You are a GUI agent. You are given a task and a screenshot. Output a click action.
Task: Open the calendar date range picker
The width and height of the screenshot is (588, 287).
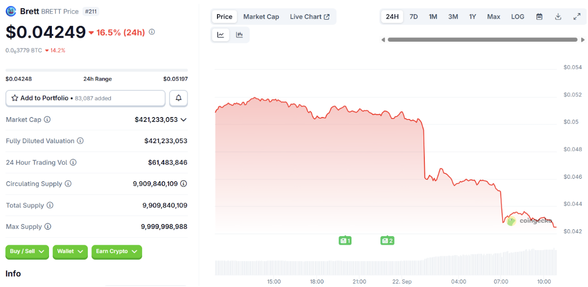click(539, 17)
